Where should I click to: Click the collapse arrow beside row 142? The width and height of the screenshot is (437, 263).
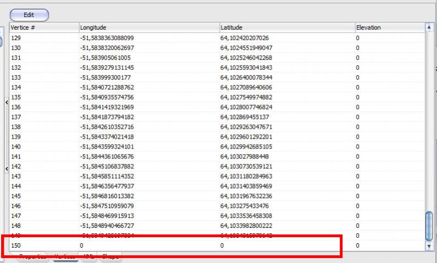coord(6,168)
